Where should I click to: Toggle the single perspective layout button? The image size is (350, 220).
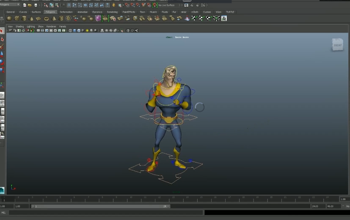2,96
